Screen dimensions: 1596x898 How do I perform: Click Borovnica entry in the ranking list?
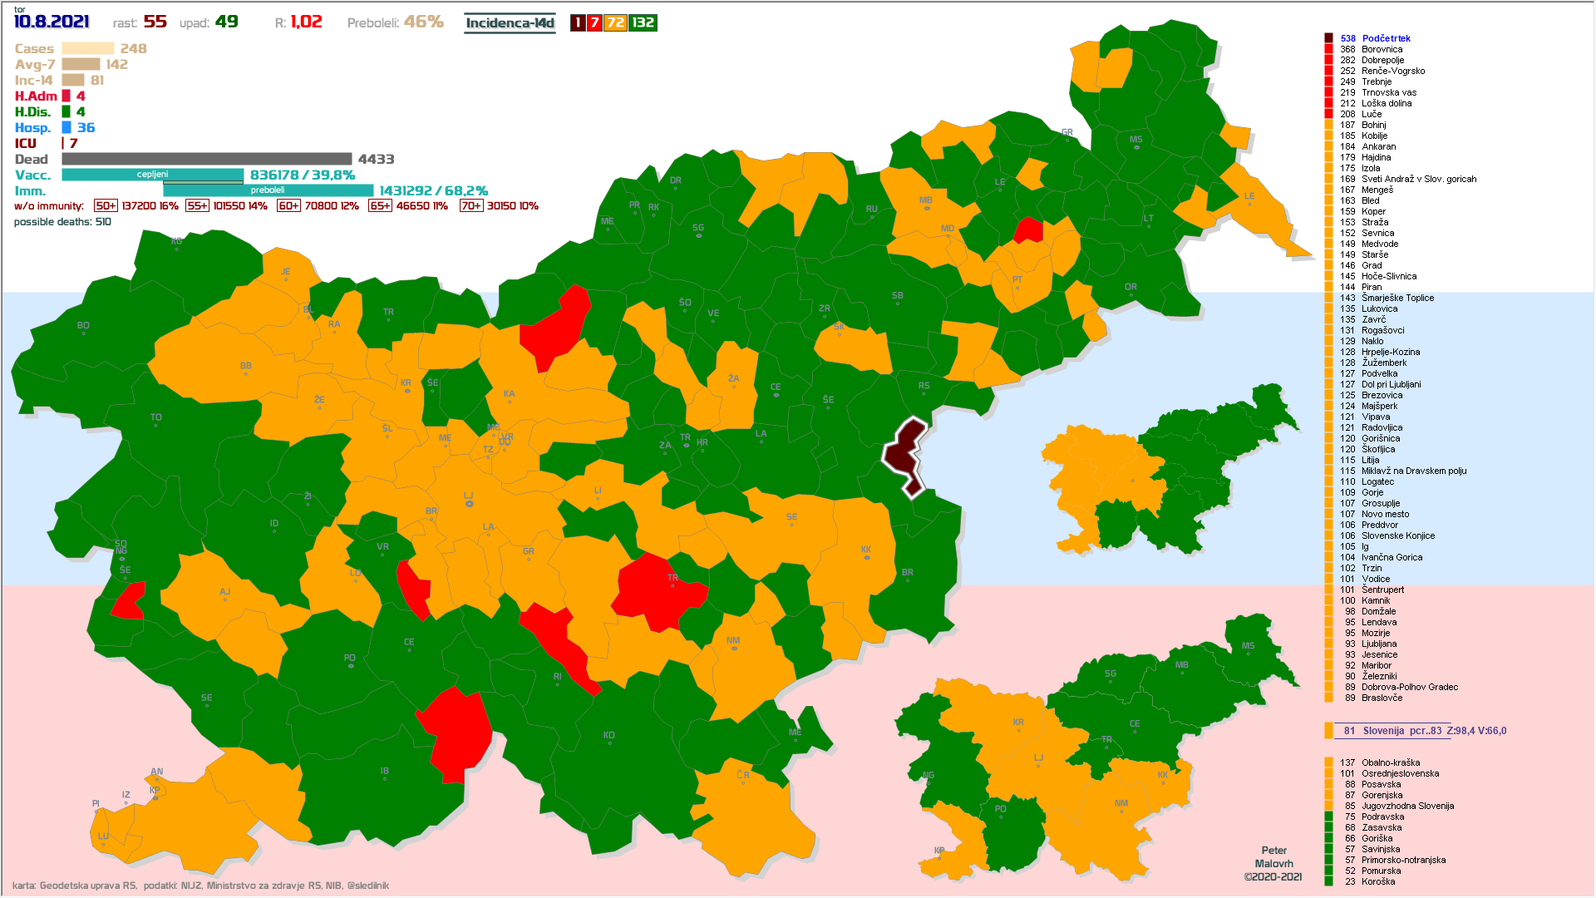click(x=1382, y=49)
